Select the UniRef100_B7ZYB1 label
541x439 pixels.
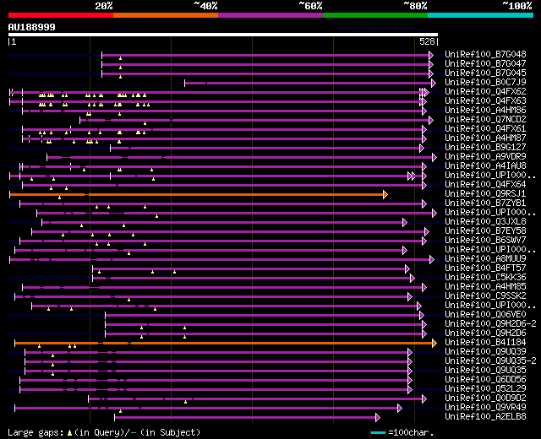(485, 203)
